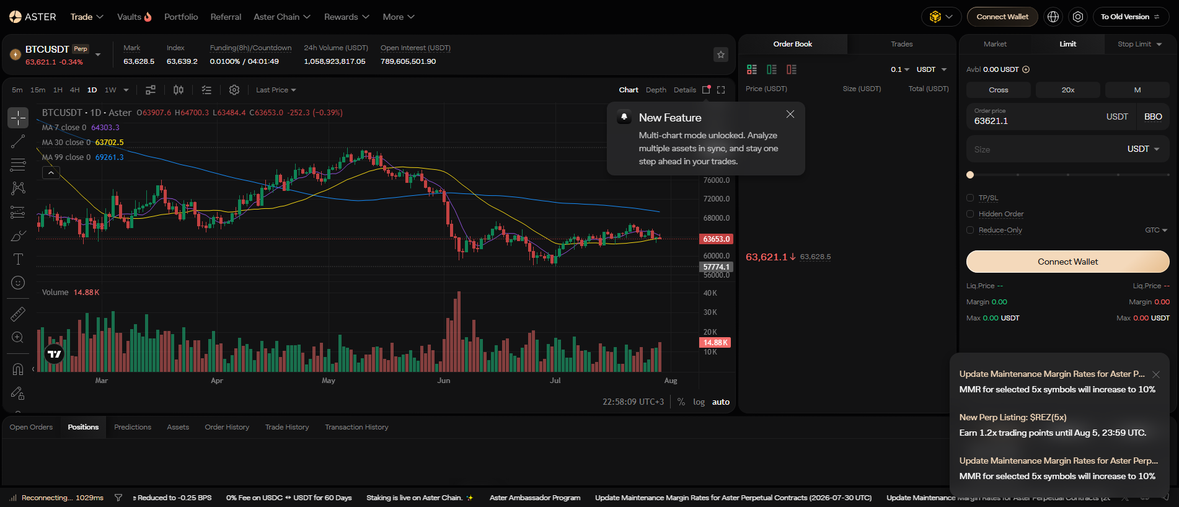Select the patterns drawing tool
This screenshot has height=507, width=1179.
point(18,188)
